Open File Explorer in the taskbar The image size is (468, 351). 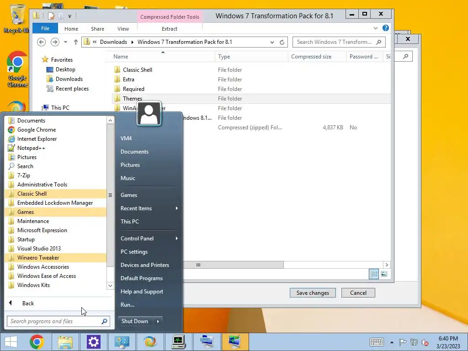[x=65, y=342]
